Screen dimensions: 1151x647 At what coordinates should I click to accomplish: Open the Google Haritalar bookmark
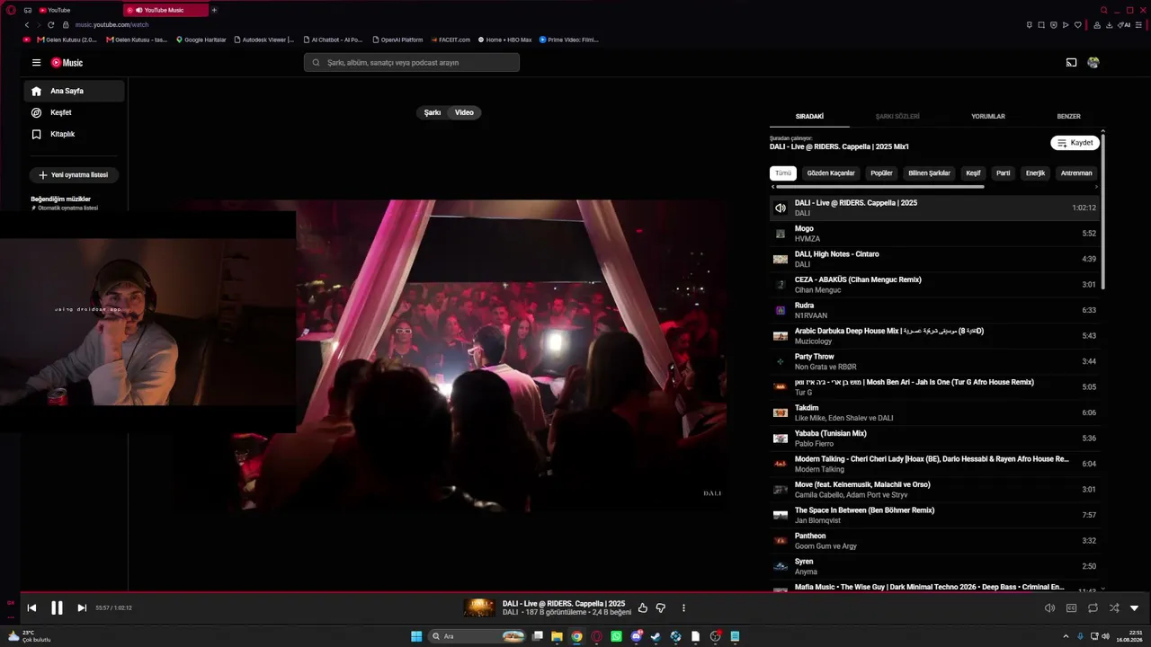[201, 40]
